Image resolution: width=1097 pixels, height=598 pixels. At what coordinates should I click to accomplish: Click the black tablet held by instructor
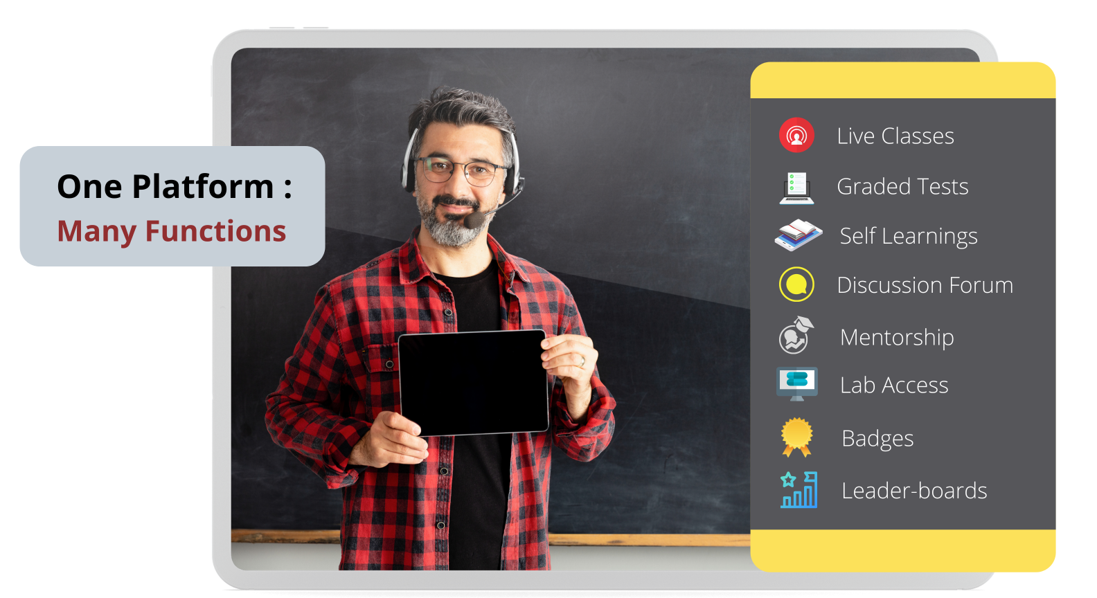473,382
